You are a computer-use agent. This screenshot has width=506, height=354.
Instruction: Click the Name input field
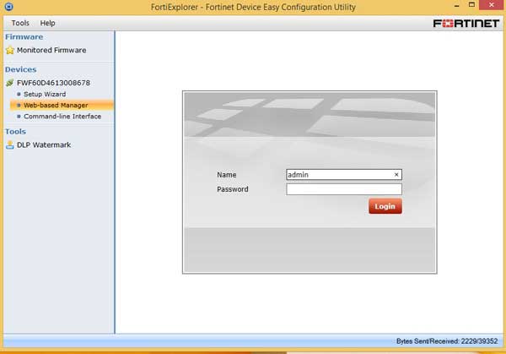[x=344, y=175]
